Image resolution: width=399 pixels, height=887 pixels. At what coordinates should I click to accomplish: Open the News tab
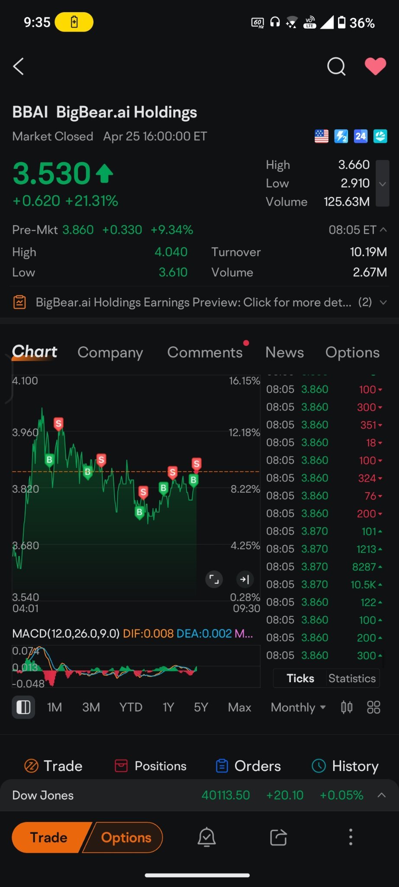click(x=285, y=352)
